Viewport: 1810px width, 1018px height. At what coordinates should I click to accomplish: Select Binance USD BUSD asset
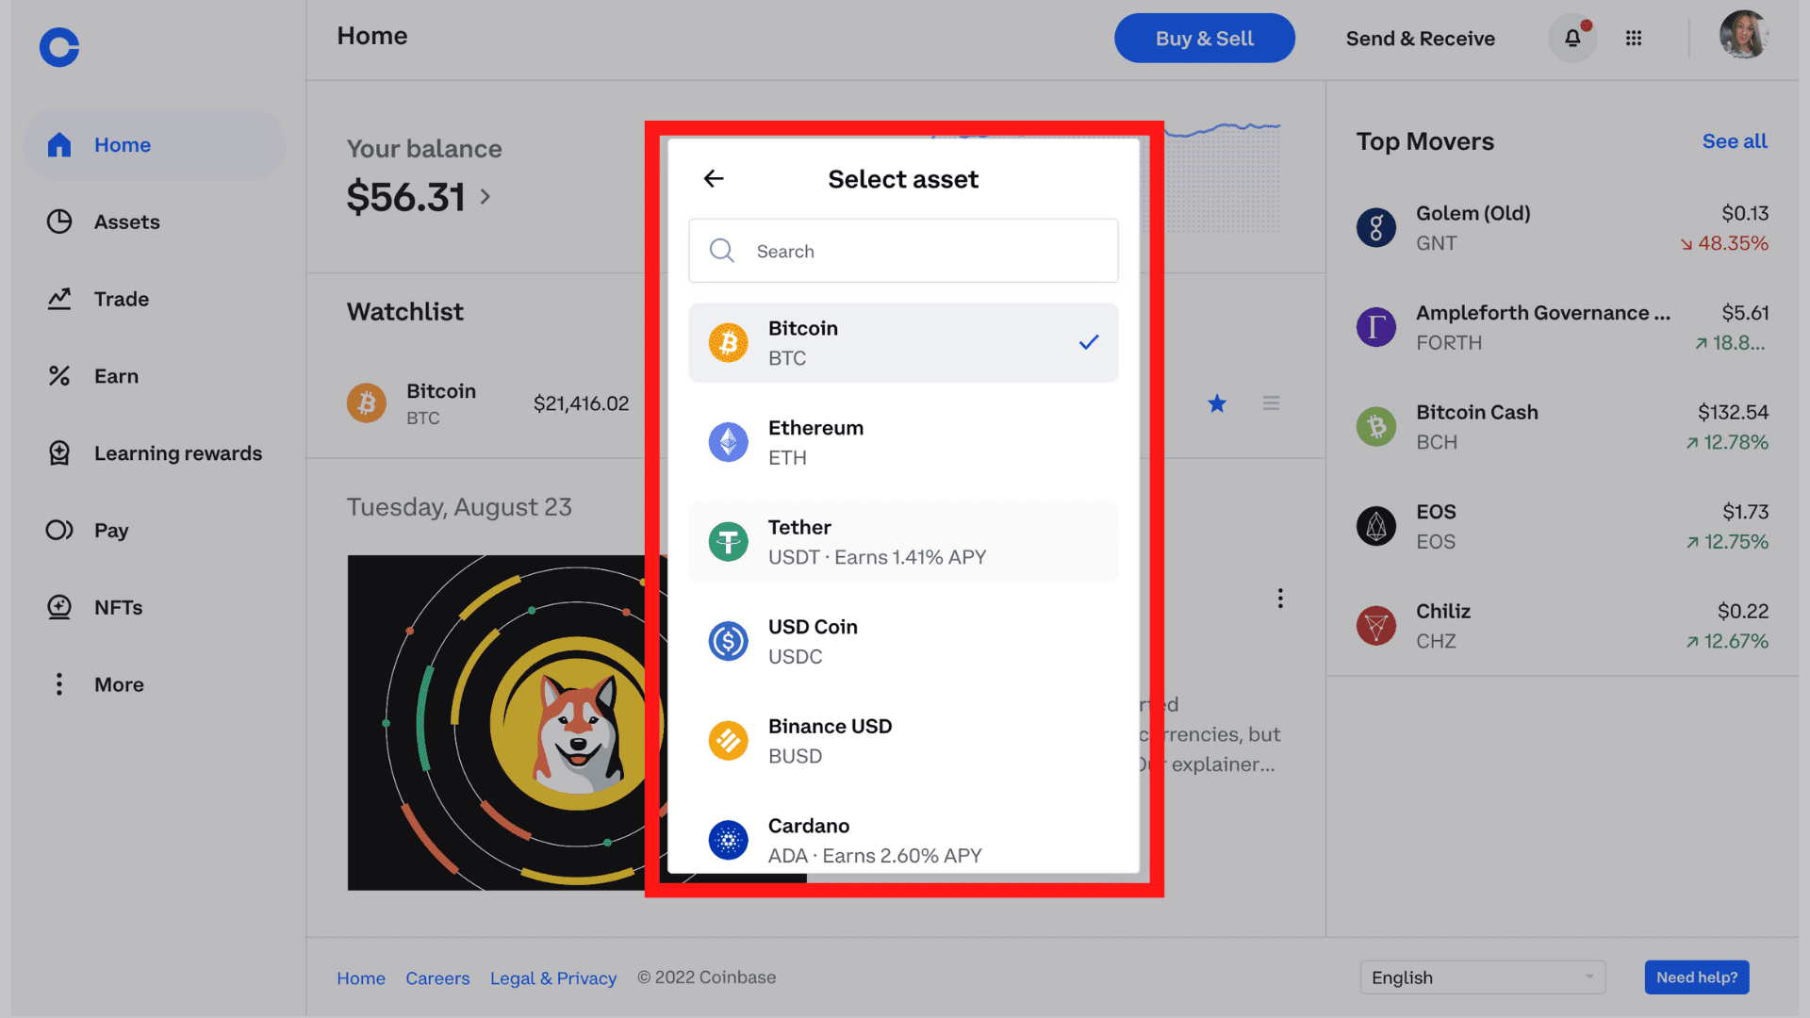click(x=903, y=741)
